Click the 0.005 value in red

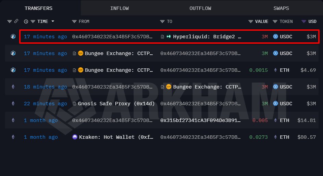pyautogui.click(x=260, y=120)
